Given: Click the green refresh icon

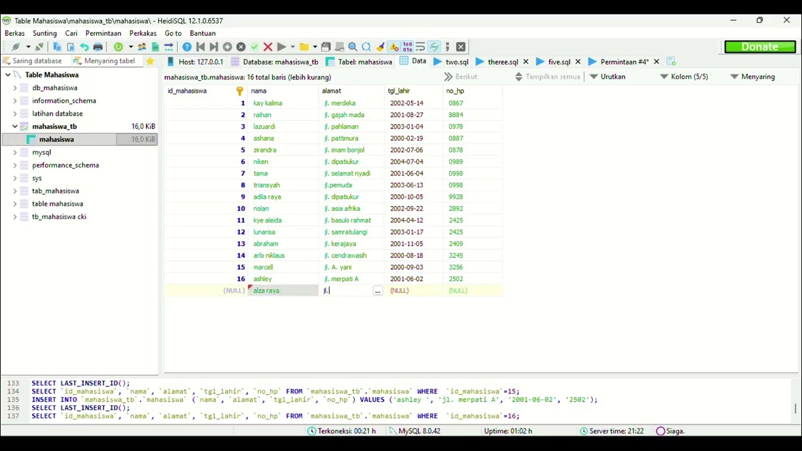Looking at the screenshot, I should pos(118,47).
